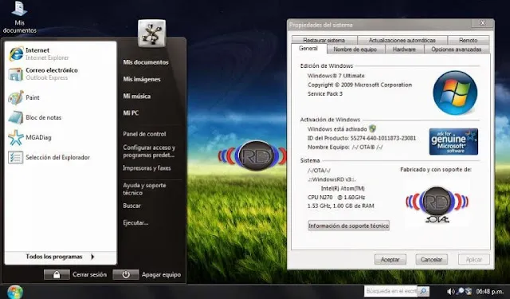The width and height of the screenshot is (510, 299).
Task: Open the Hardware tab
Action: pyautogui.click(x=404, y=49)
